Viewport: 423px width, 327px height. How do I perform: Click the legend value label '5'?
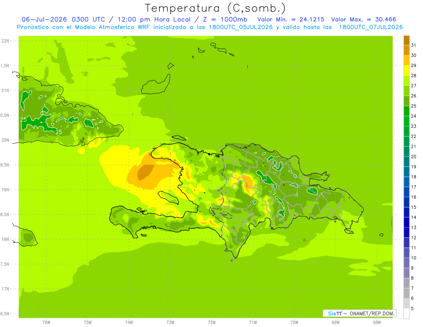point(412,309)
